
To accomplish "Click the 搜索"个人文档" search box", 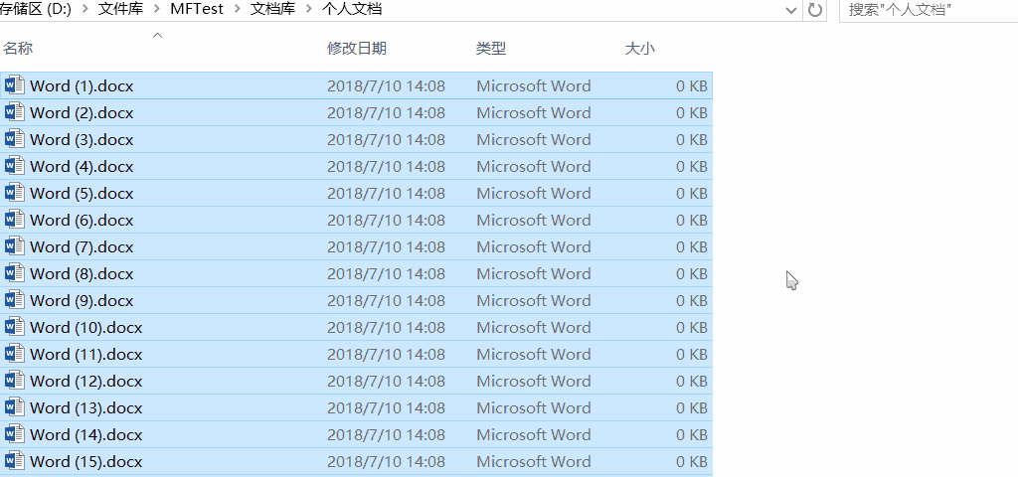I will click(x=925, y=9).
